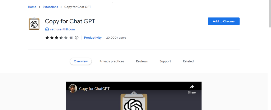Click the star rating icons
Image resolution: width=271 pixels, height=110 pixels.
tap(56, 38)
